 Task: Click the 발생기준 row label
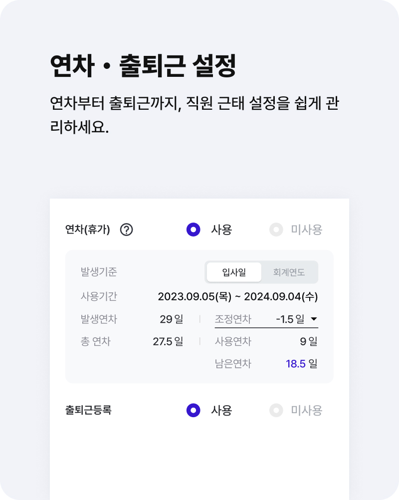(99, 272)
